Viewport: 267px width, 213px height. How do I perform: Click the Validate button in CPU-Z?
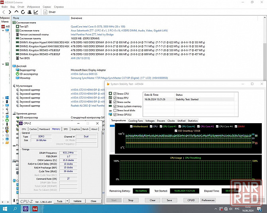click(x=77, y=201)
